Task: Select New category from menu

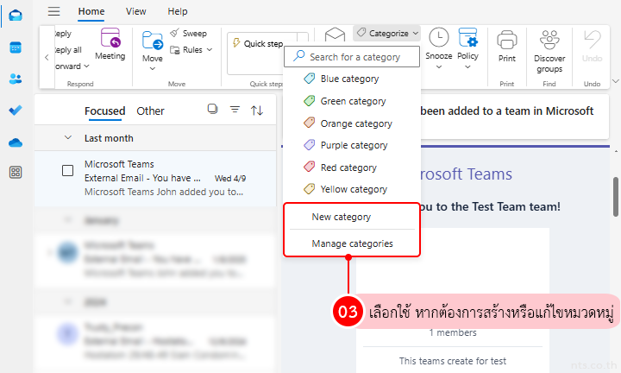Action: (x=341, y=217)
